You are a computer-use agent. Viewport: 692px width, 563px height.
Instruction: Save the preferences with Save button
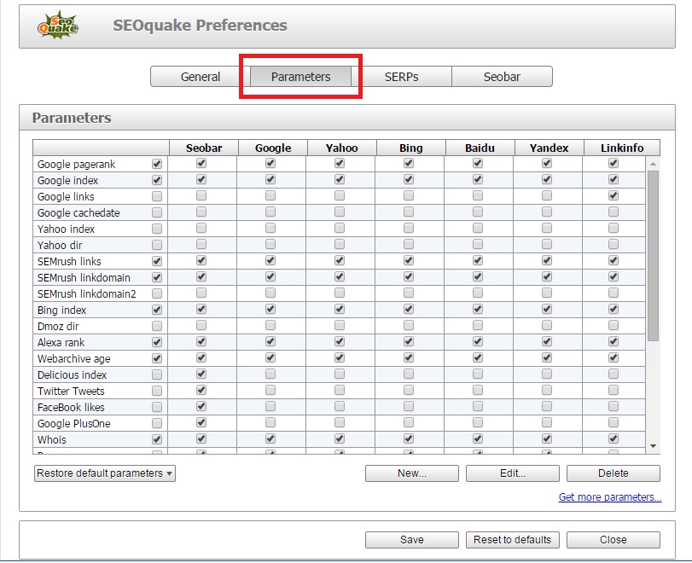click(x=411, y=540)
